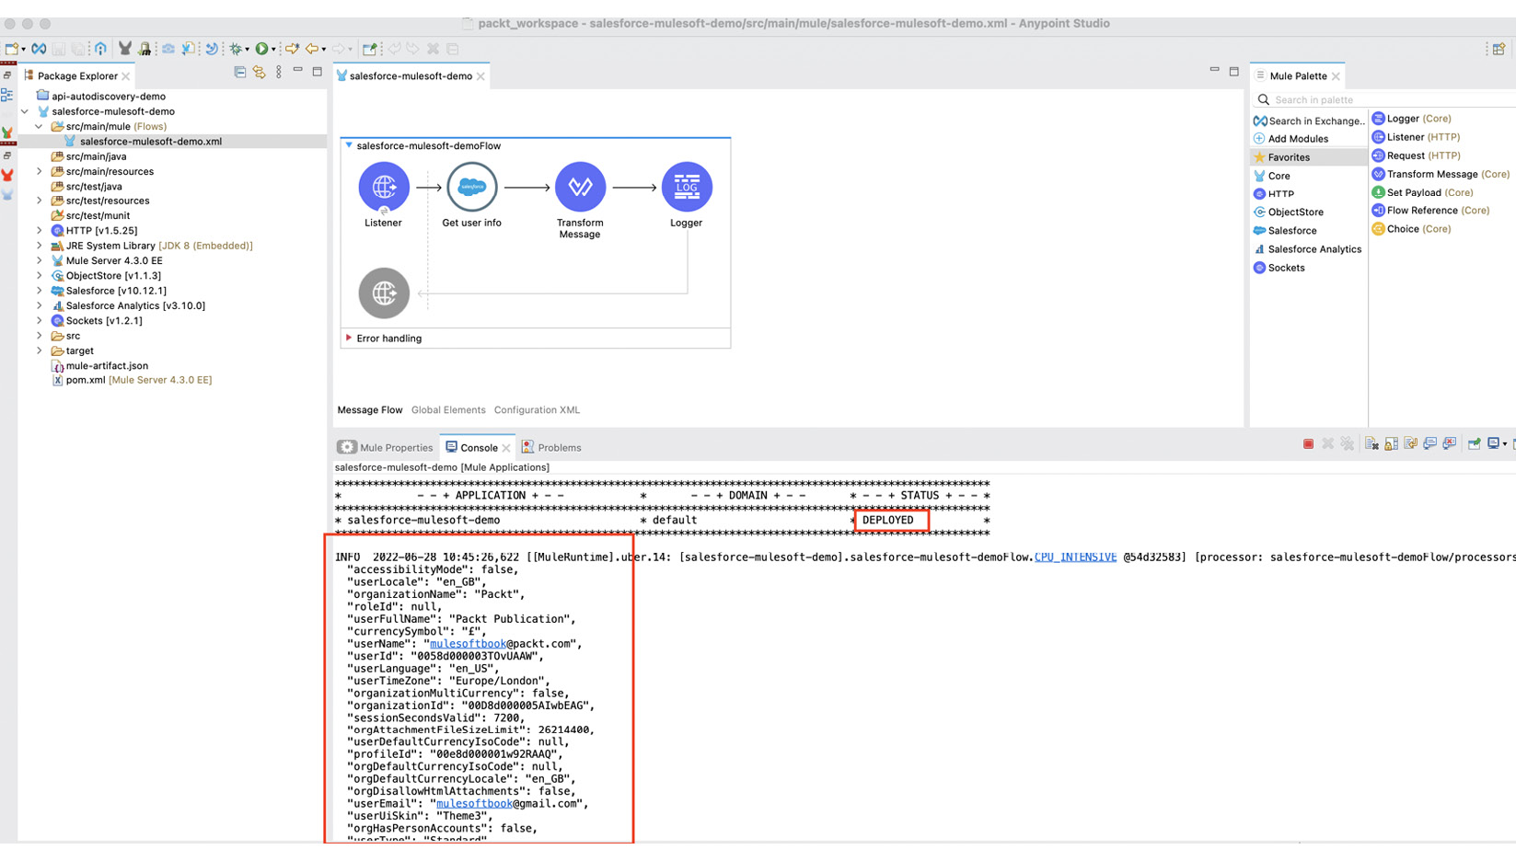1516x861 pixels.
Task: Click the Clear Console icon
Action: click(1371, 444)
